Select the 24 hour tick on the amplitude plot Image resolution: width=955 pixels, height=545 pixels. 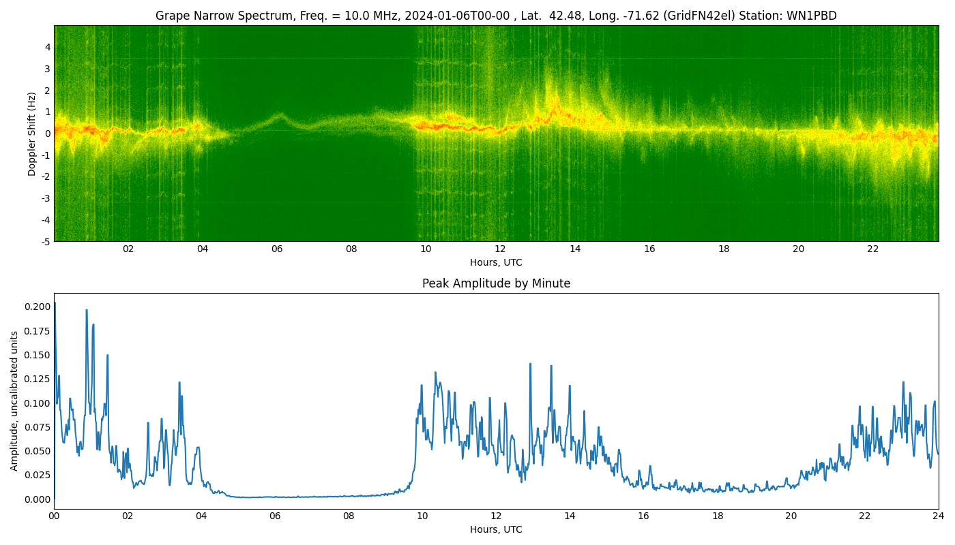[938, 516]
